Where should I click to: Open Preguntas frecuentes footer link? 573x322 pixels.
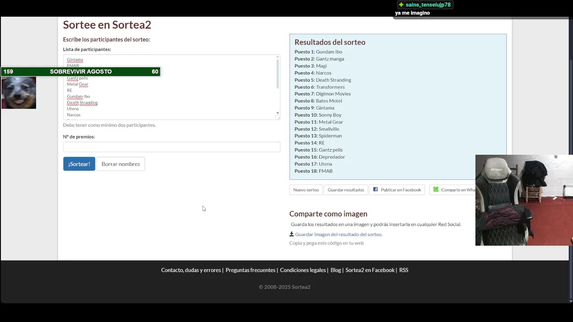tap(250, 270)
